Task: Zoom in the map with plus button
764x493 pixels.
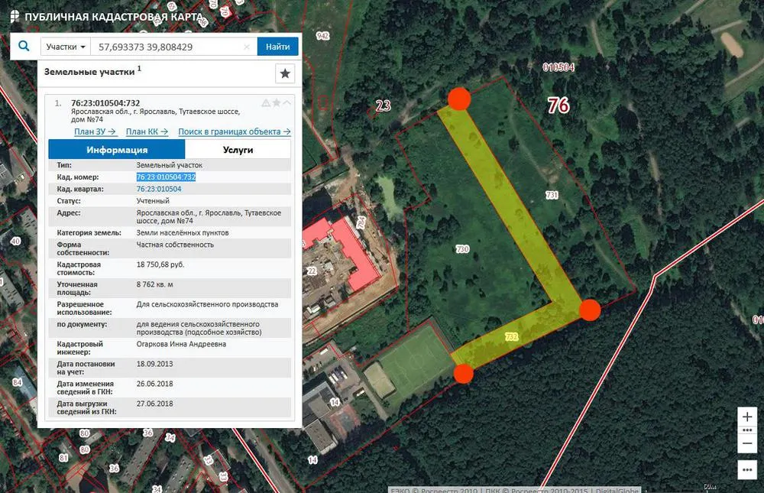Action: tap(747, 417)
